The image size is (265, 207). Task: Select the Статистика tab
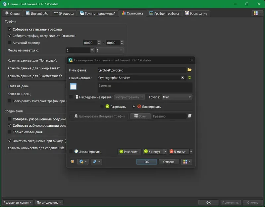132,13
